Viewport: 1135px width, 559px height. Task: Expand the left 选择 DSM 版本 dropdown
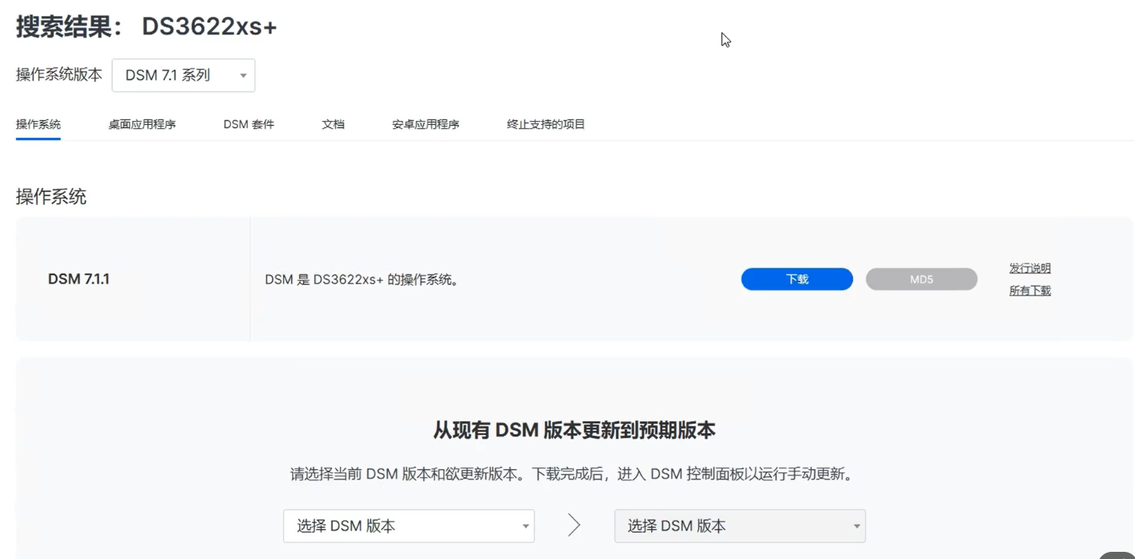pos(408,526)
